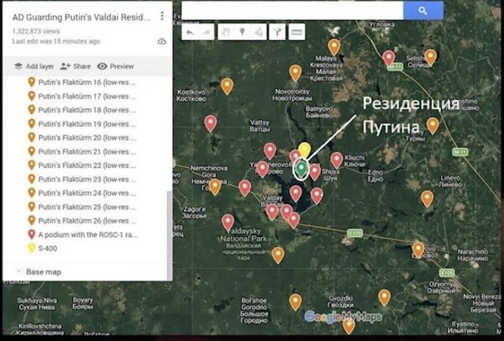Choose the Add marker tool

[x=242, y=32]
